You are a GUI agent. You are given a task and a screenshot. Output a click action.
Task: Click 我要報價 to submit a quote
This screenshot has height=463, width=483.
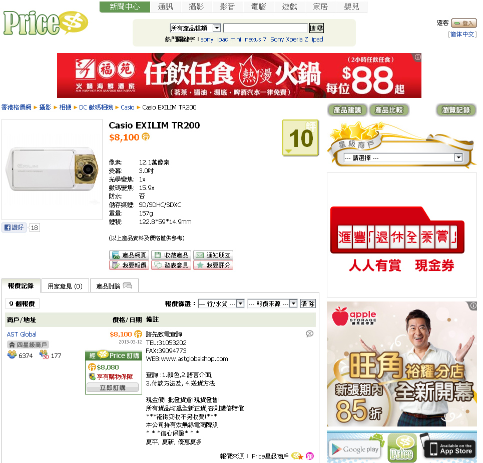[129, 265]
